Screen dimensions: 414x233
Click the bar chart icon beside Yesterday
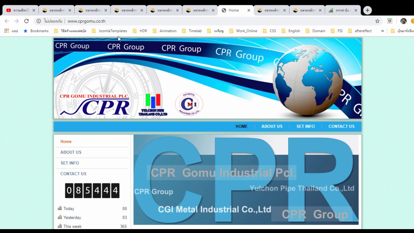click(60, 217)
